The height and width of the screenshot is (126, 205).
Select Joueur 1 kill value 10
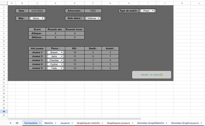[75, 52]
